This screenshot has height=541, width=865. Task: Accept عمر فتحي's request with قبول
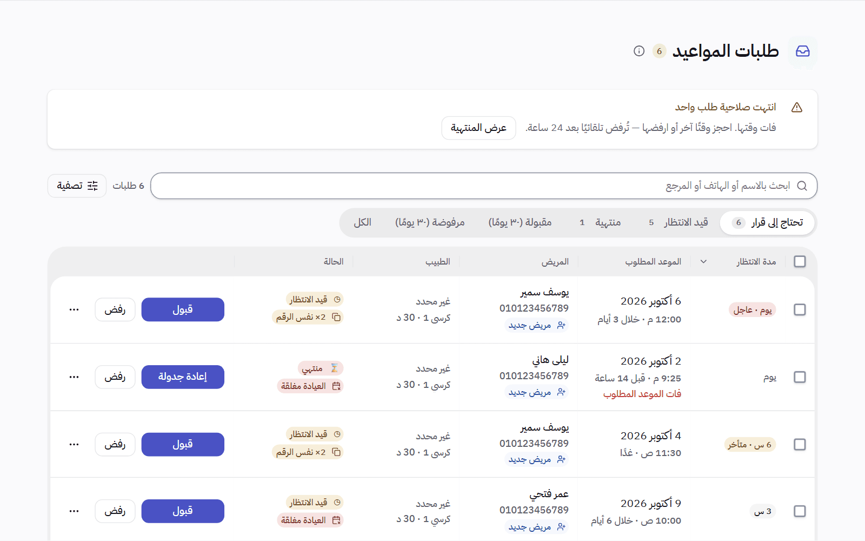point(183,511)
